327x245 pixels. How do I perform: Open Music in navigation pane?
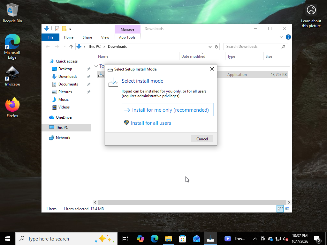coord(64,100)
